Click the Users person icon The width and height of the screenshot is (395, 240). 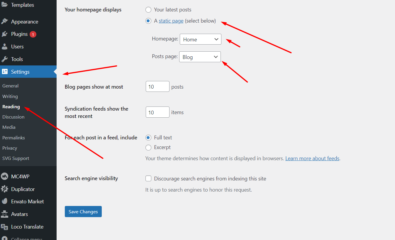click(x=5, y=47)
